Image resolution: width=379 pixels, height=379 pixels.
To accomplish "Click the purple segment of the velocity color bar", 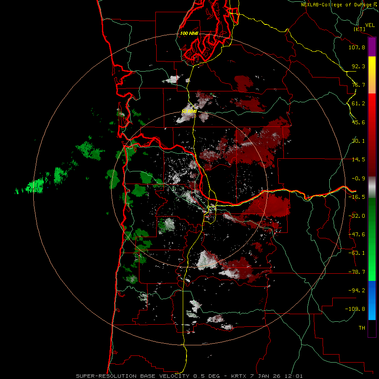I will [x=372, y=47].
